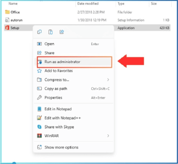Click the autorun file icon

[7, 20]
